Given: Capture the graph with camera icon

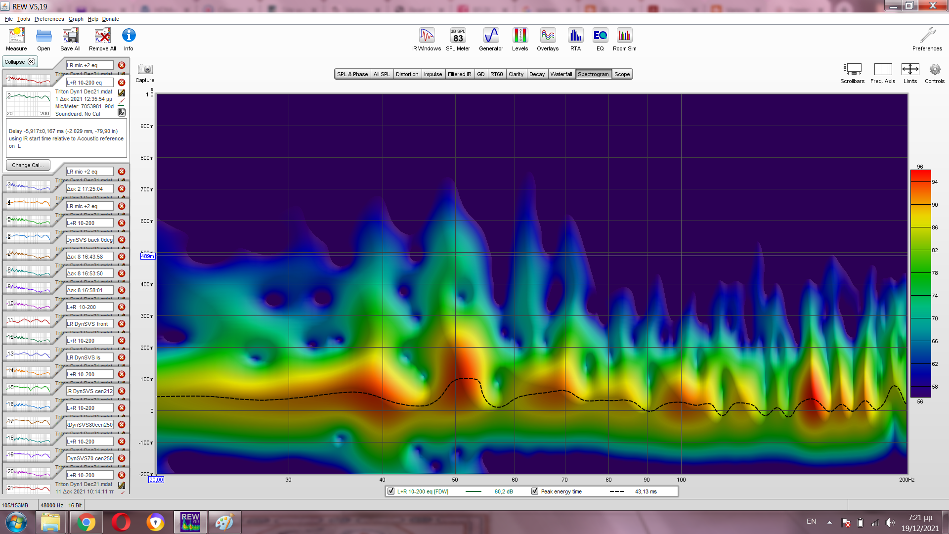Looking at the screenshot, I should coord(145,73).
